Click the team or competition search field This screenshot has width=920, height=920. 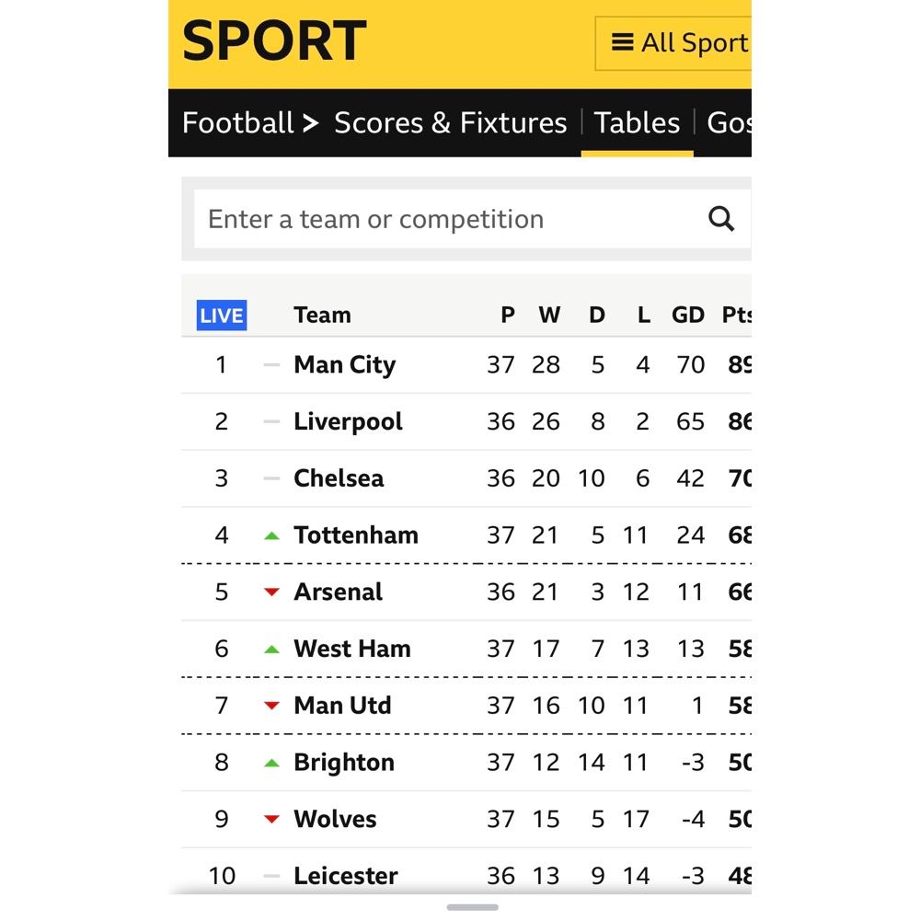point(450,219)
